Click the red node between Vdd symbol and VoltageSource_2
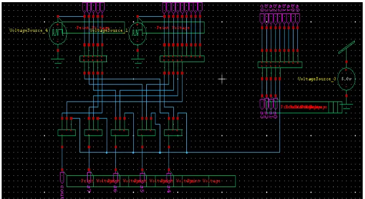 pyautogui.click(x=347, y=62)
